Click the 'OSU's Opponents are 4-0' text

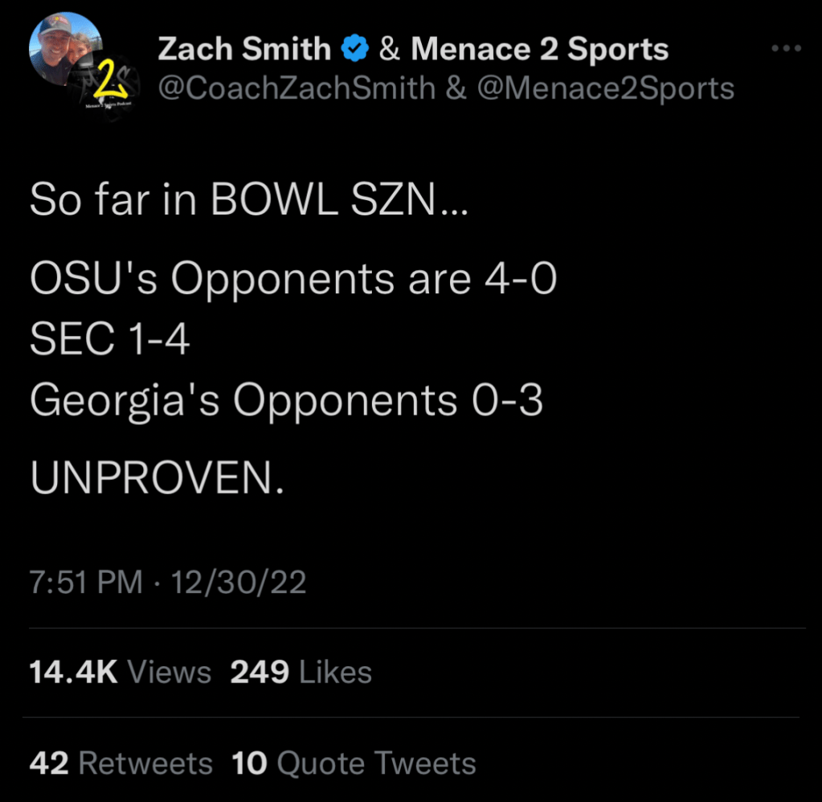293,280
